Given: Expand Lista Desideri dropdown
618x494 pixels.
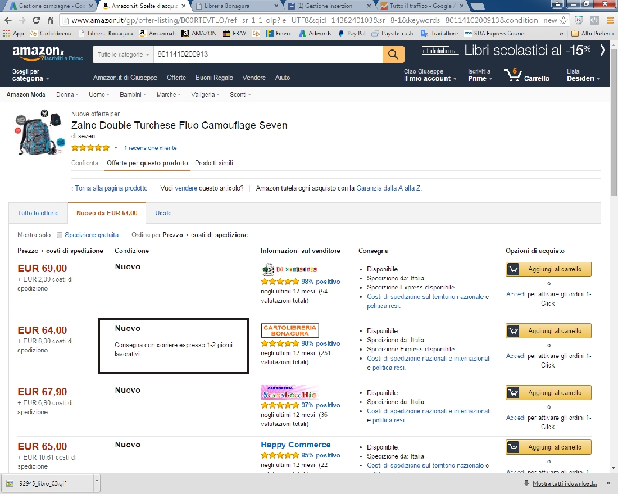Looking at the screenshot, I should [583, 75].
